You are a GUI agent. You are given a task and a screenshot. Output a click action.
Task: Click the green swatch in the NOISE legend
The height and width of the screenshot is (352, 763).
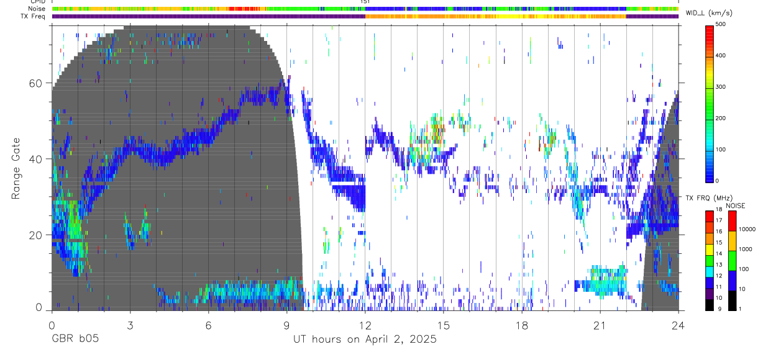732,260
